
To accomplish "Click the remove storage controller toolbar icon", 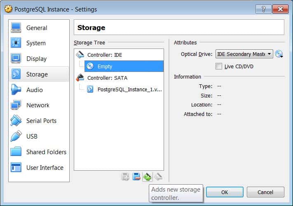I will point(159,176).
